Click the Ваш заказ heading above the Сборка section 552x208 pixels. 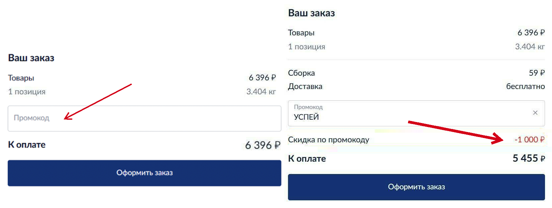(311, 13)
